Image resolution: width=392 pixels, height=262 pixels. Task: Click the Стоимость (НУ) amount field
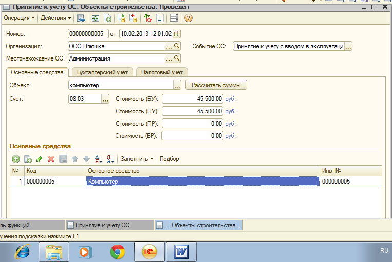click(193, 111)
